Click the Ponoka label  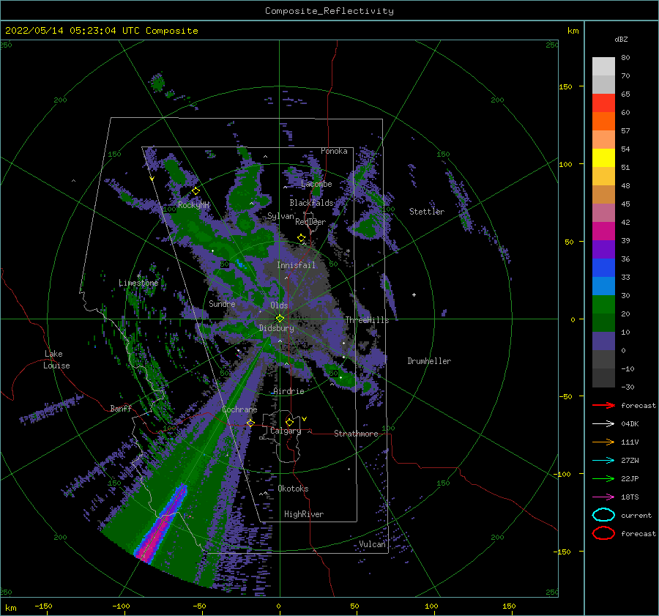pos(334,151)
